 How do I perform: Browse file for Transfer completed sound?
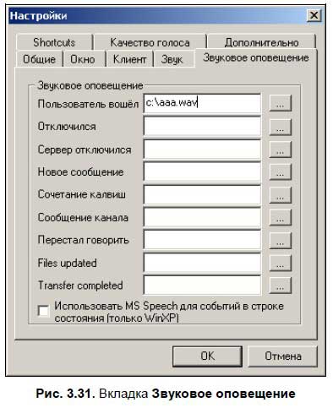[x=281, y=286]
